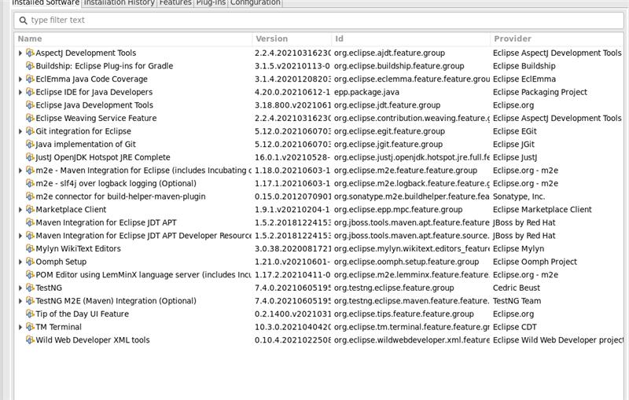
Task: Click the Oomph Setup feature icon
Action: 30,262
